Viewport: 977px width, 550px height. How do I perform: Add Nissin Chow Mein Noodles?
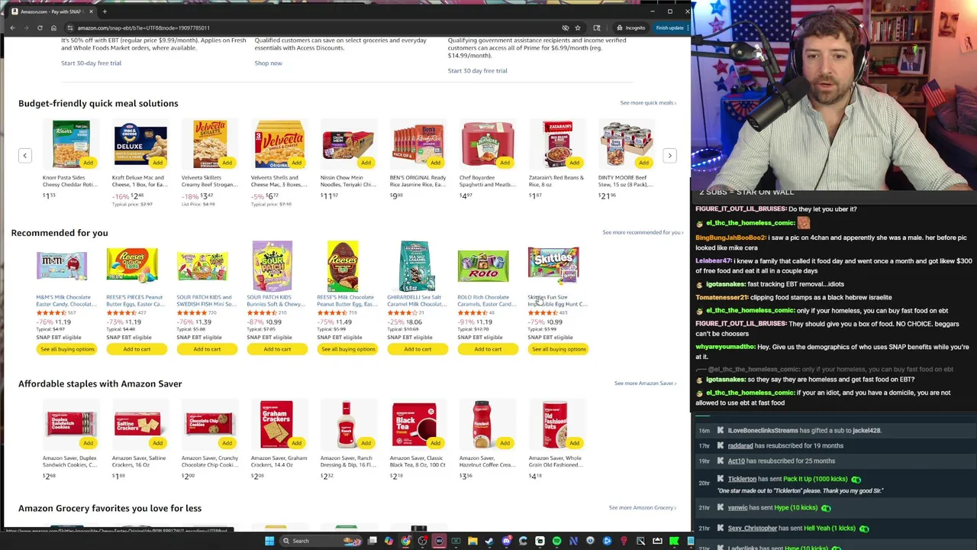coord(366,163)
